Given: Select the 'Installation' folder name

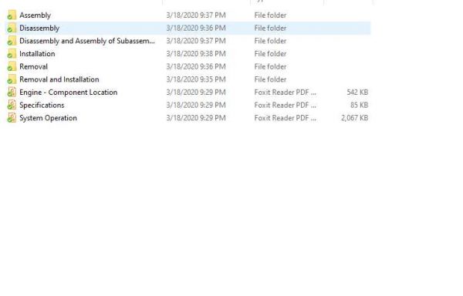Looking at the screenshot, I should [37, 54].
